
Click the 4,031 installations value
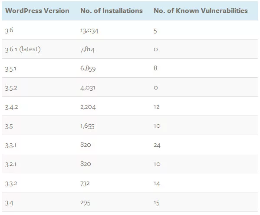(88, 88)
